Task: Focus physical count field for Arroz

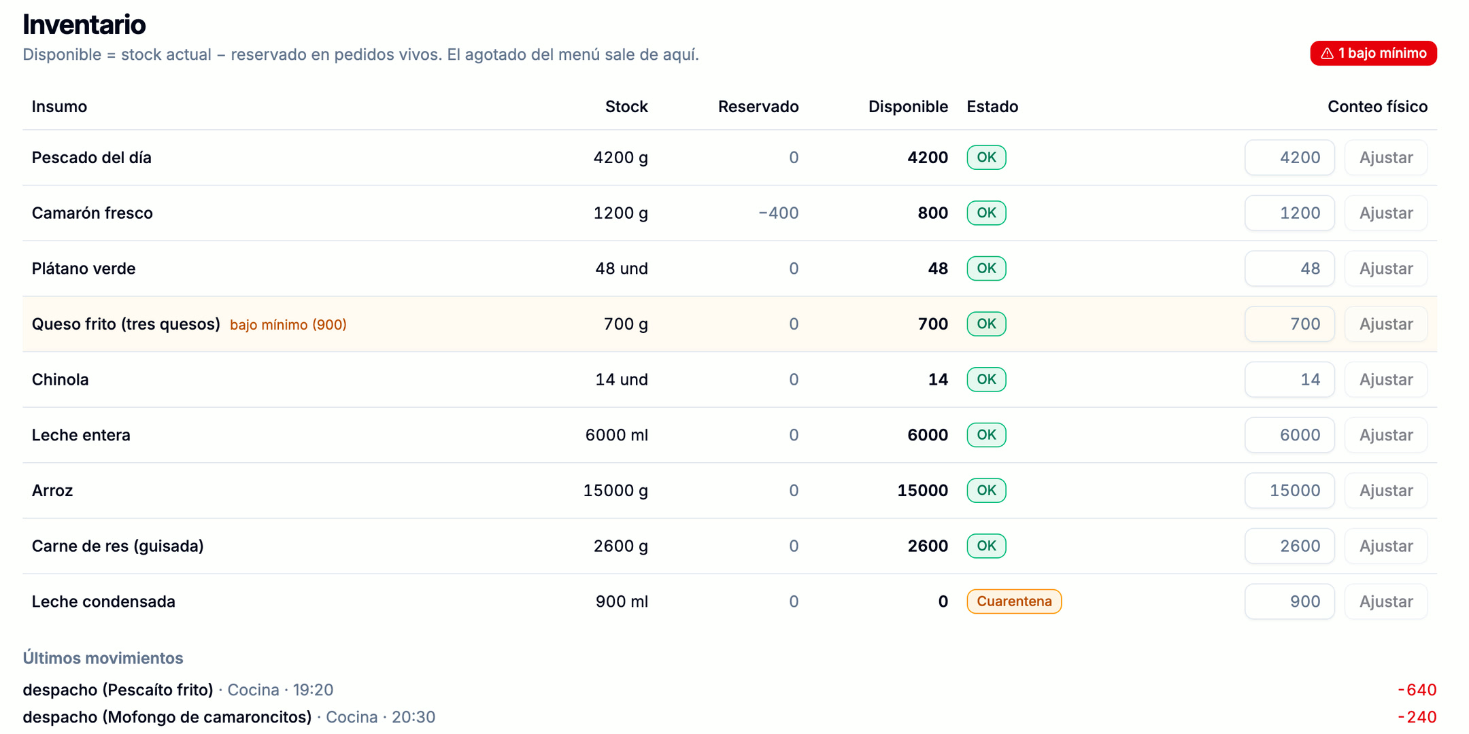Action: pyautogui.click(x=1289, y=491)
